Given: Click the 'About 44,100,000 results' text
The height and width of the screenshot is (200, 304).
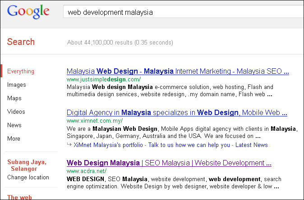Looking at the screenshot, I should point(120,42).
